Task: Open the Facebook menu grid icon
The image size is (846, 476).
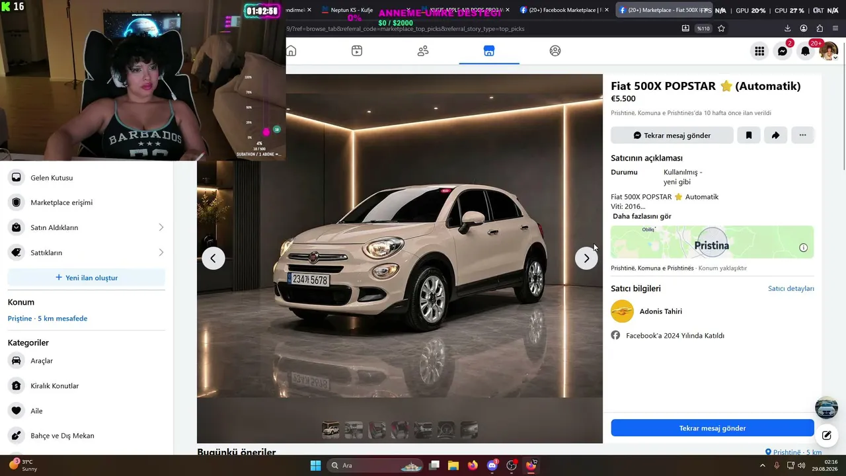Action: tap(759, 51)
